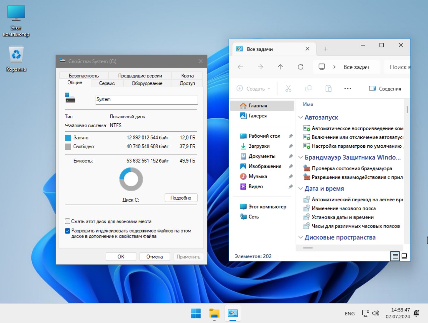This screenshot has height=323, width=428.
Task: Click the Подробно button
Action: pos(181,198)
